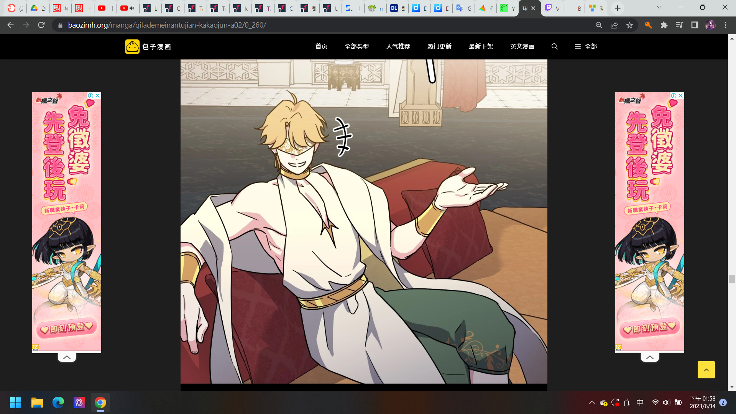Switch to the Google Translate tab
Viewport: 736px width, 414px height.
click(x=463, y=8)
